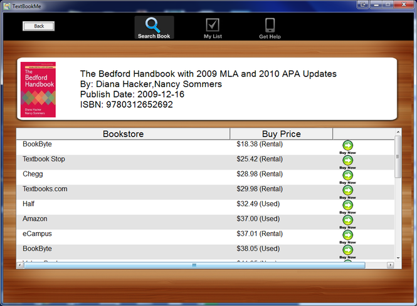Go back with the Back button

click(39, 26)
